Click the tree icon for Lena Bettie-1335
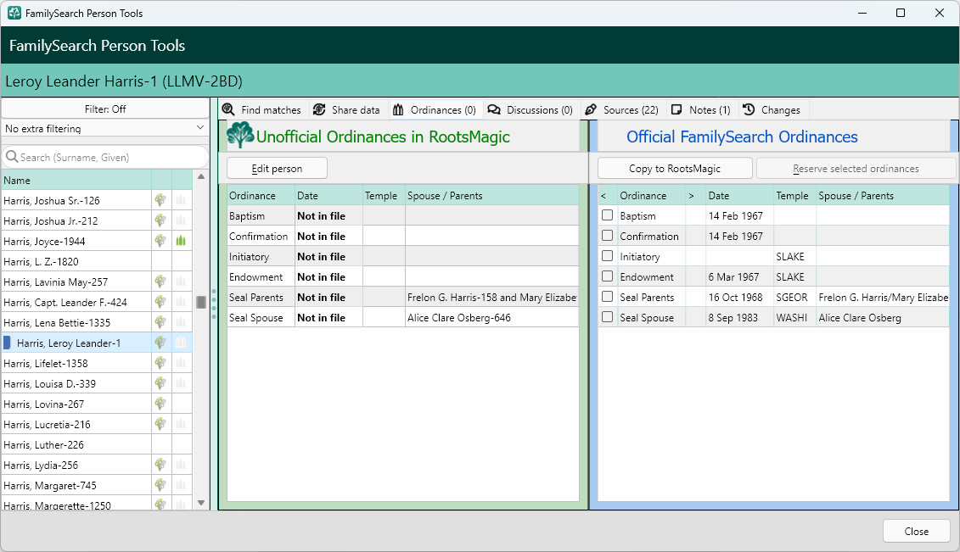The width and height of the screenshot is (960, 552). pyautogui.click(x=160, y=322)
